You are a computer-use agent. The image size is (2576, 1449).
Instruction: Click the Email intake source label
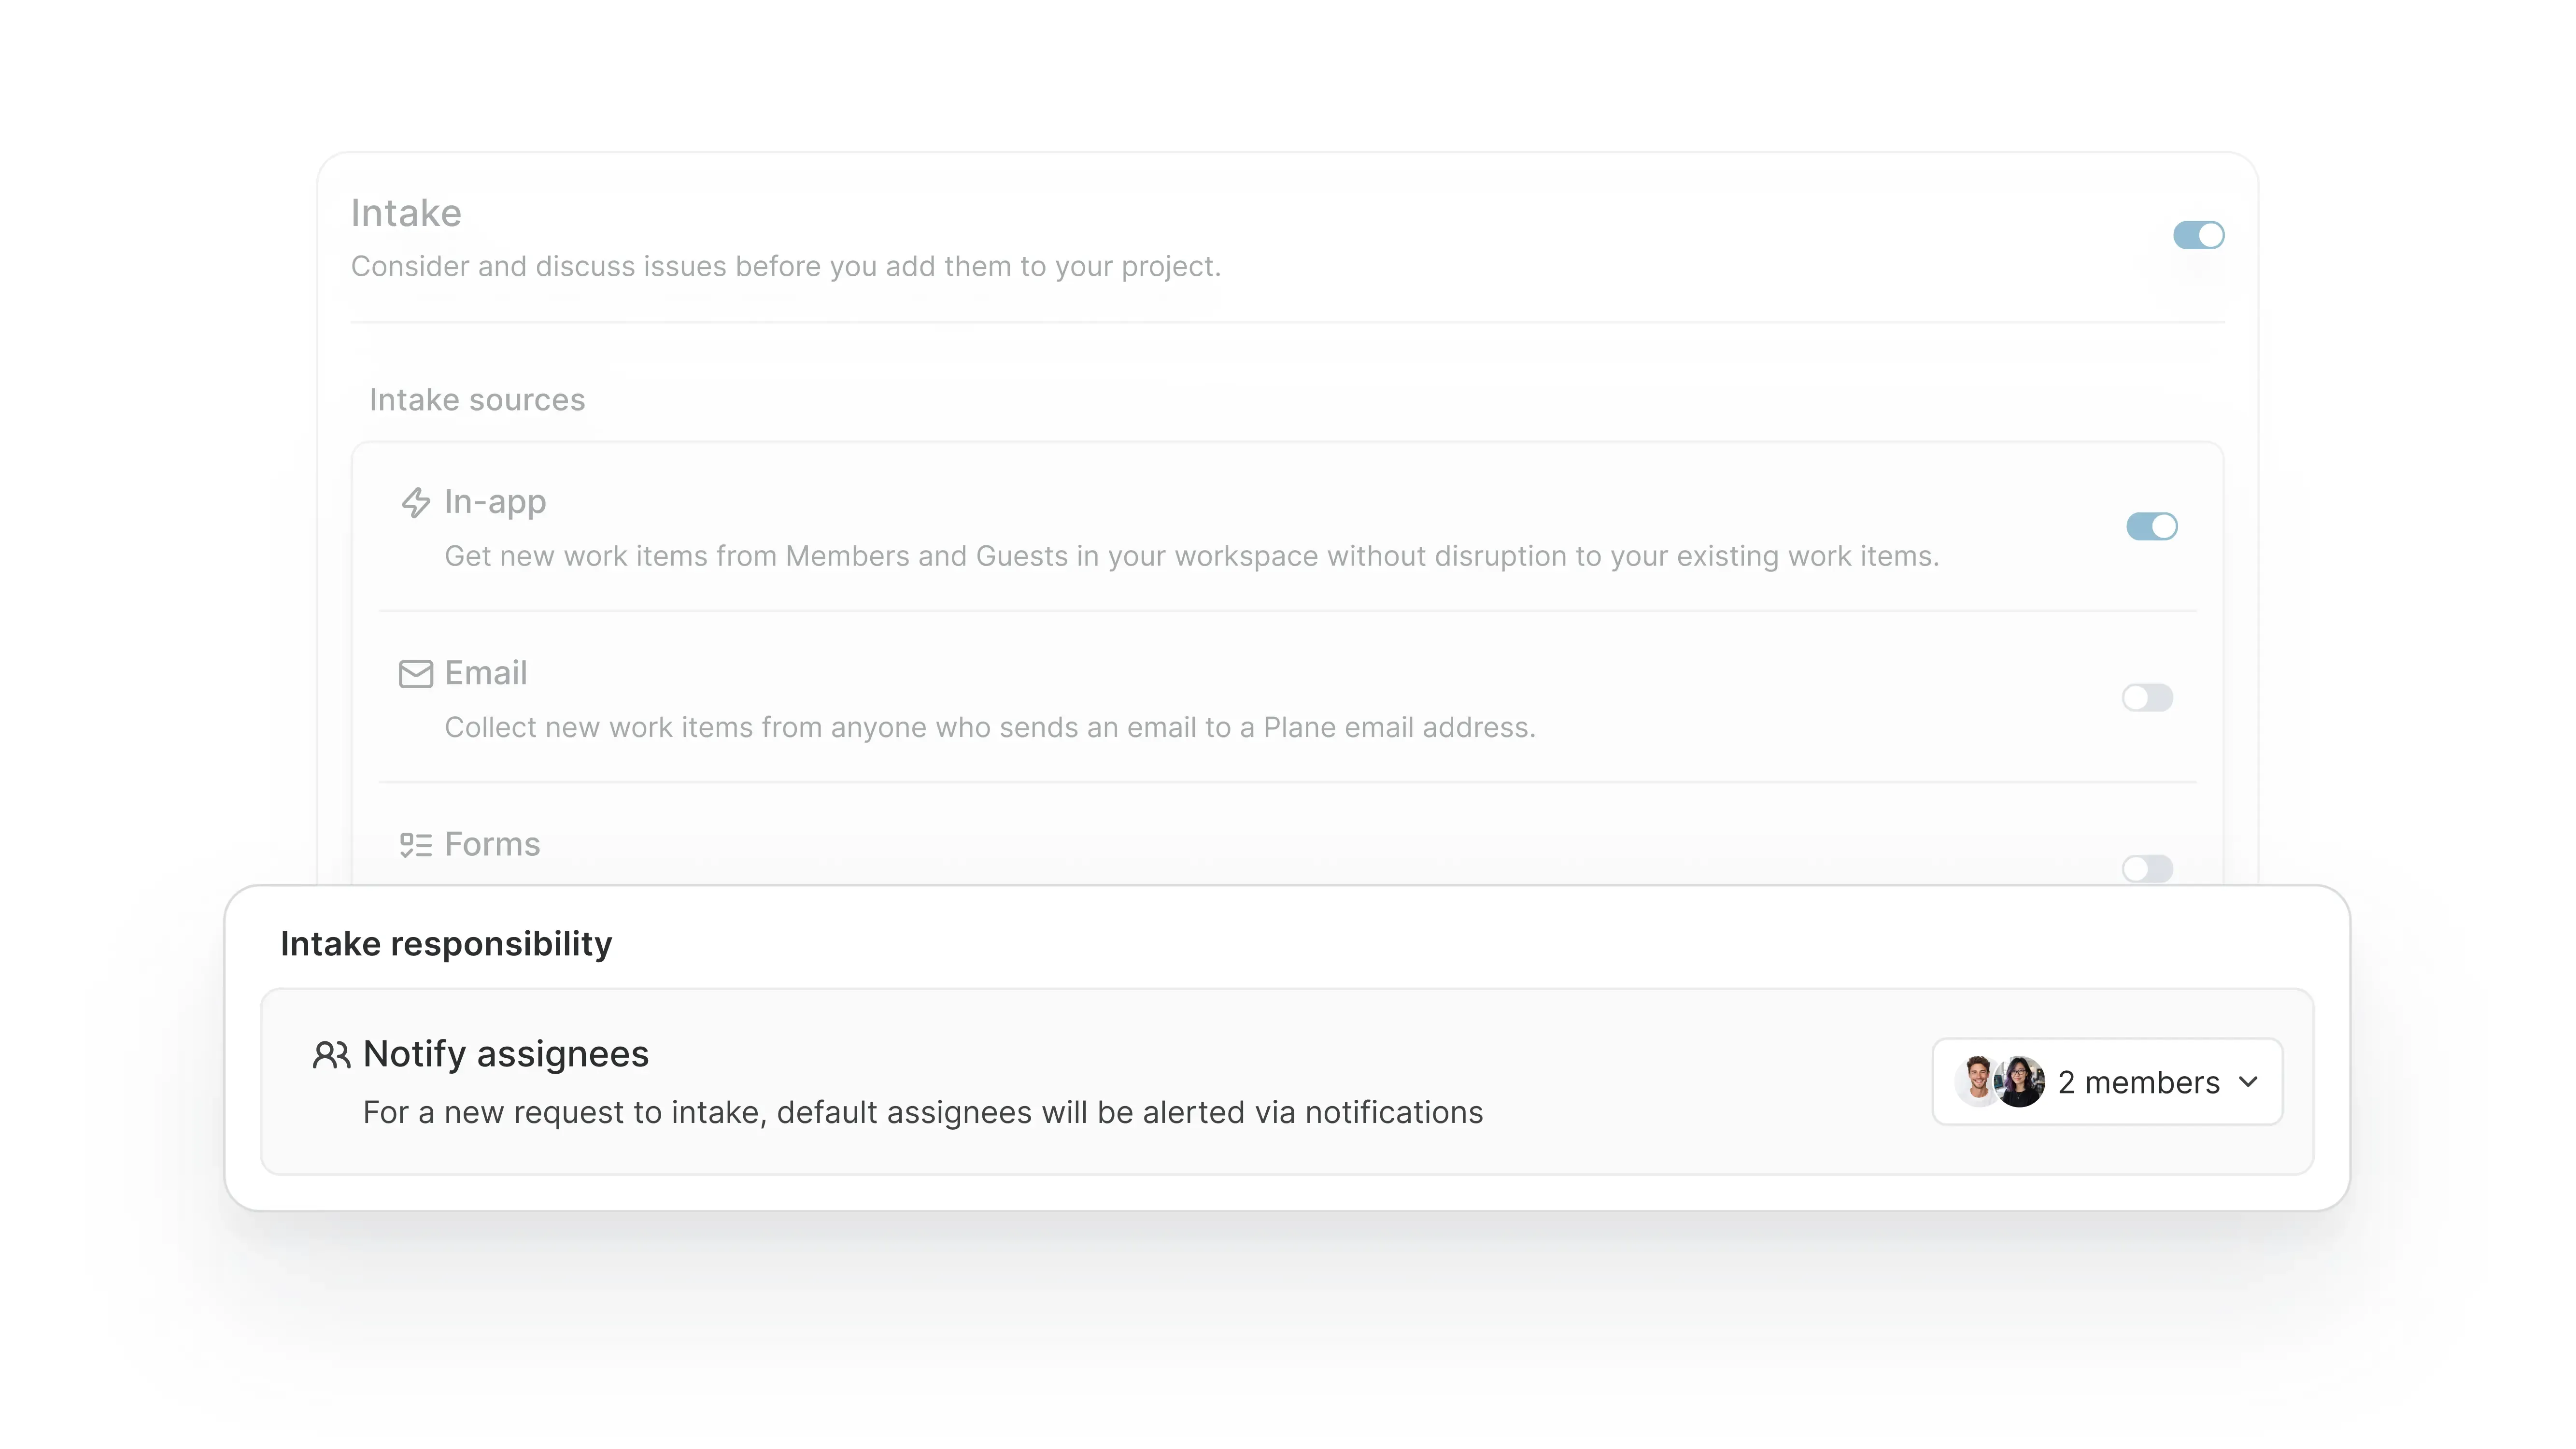pyautogui.click(x=486, y=673)
